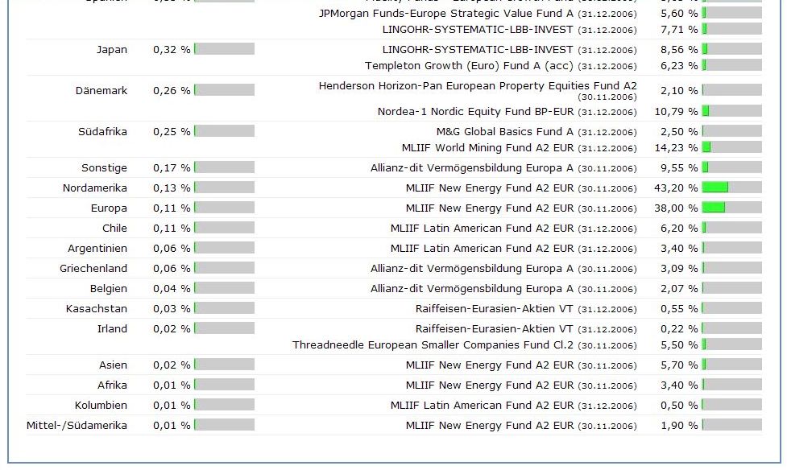Click 'Allianz-dit Vermögensbildung Europa A' in the Sonstige row
The width and height of the screenshot is (787, 470).
(x=472, y=168)
